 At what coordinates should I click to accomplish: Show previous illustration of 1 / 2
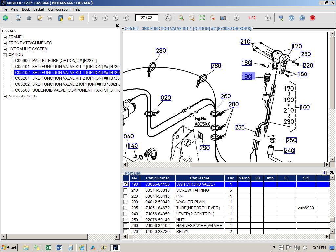coord(236,18)
